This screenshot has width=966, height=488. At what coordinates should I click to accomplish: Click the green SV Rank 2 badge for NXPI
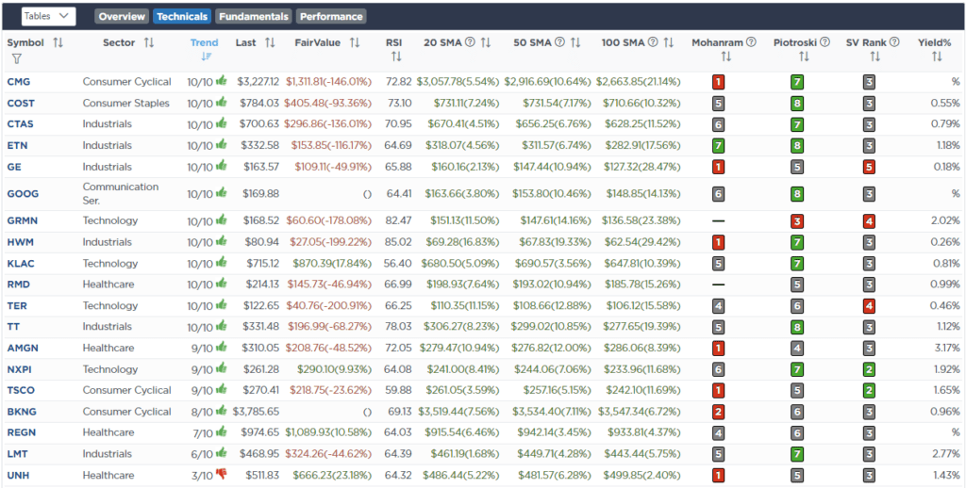[869, 369]
